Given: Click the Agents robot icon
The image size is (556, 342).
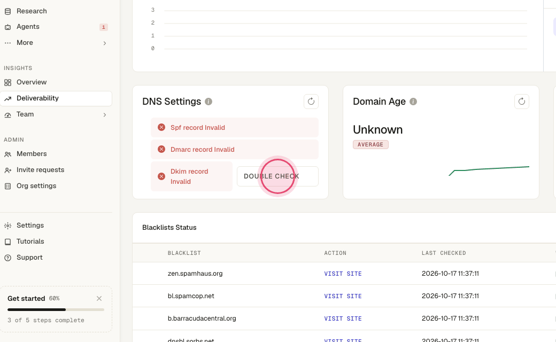Looking at the screenshot, I should pos(8,27).
